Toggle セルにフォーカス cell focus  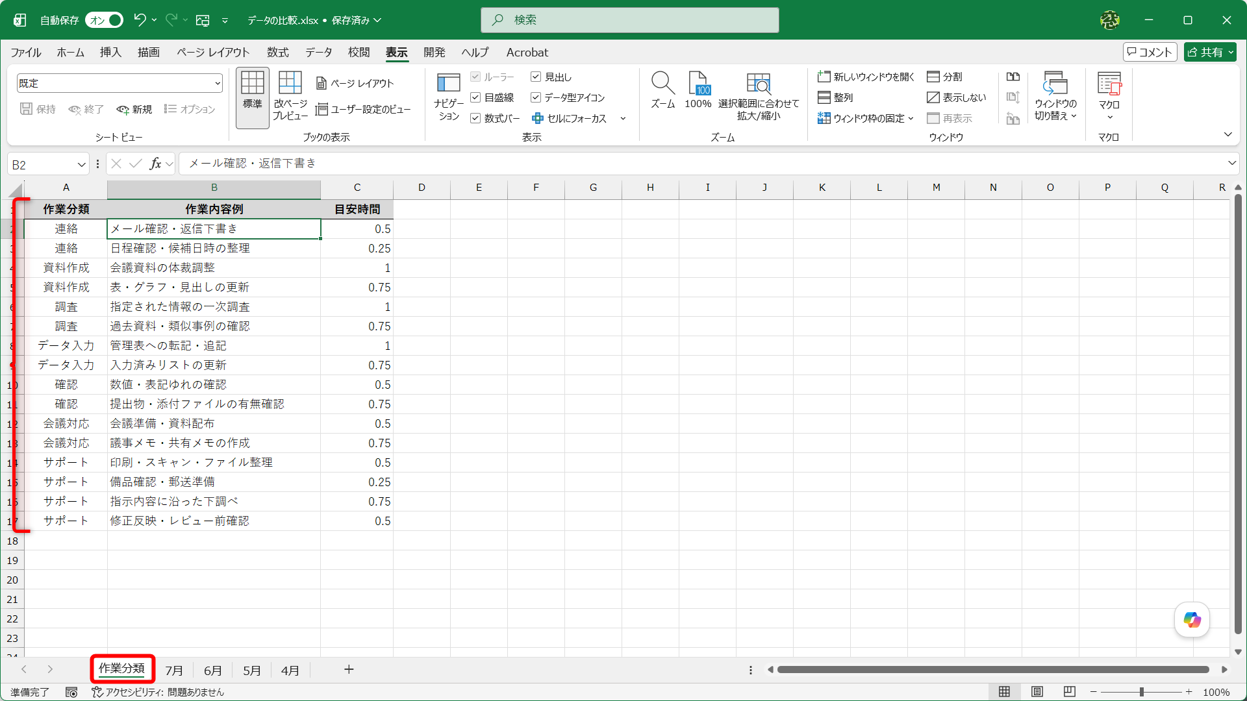click(570, 118)
